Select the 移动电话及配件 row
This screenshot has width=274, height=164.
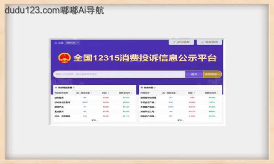pos(95,102)
